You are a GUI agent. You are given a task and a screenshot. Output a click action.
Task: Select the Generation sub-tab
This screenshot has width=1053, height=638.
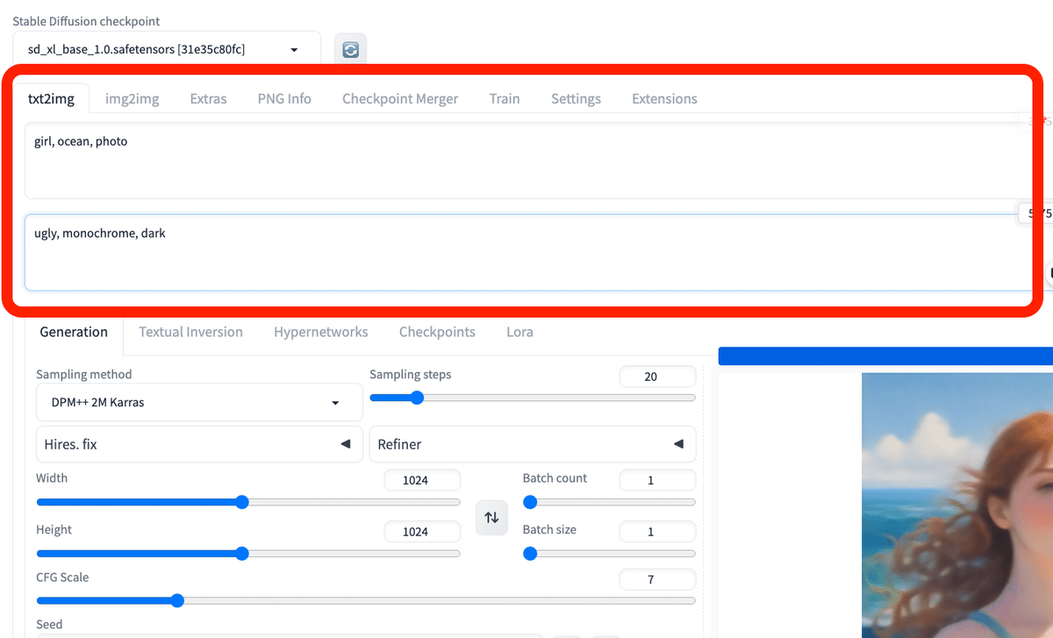(x=74, y=332)
